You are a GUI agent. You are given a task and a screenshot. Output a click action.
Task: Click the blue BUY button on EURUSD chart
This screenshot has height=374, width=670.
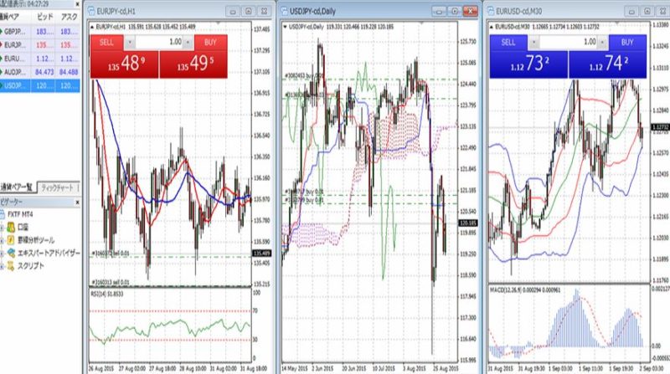627,43
